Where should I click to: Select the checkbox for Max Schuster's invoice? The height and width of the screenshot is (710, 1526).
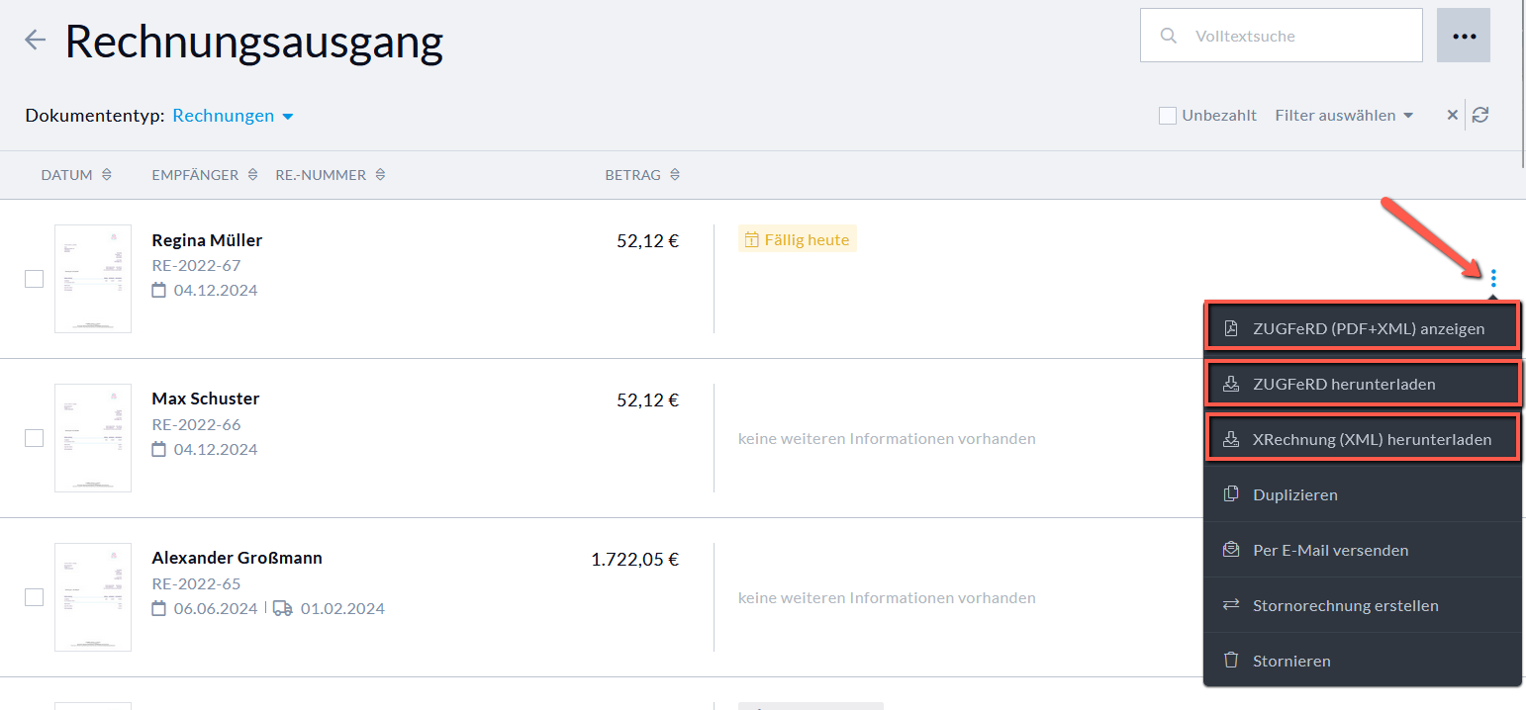[34, 438]
